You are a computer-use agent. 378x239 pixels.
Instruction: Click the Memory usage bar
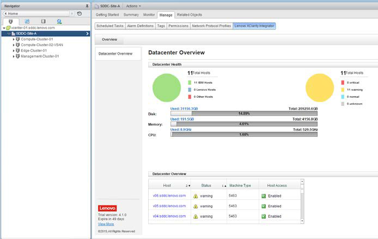(244, 124)
